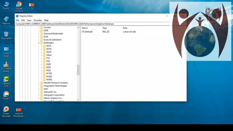This screenshot has width=233, height=131.
Task: Expand the Intel key
Action: (39, 89)
